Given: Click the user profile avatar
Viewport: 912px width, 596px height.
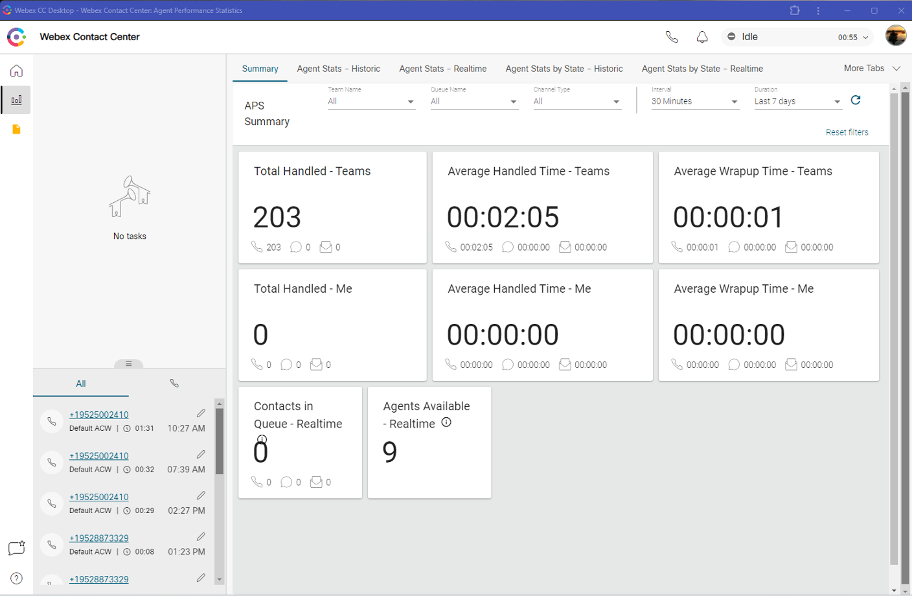Looking at the screenshot, I should click(896, 36).
